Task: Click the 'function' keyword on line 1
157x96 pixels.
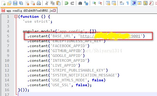Action: 30,16
